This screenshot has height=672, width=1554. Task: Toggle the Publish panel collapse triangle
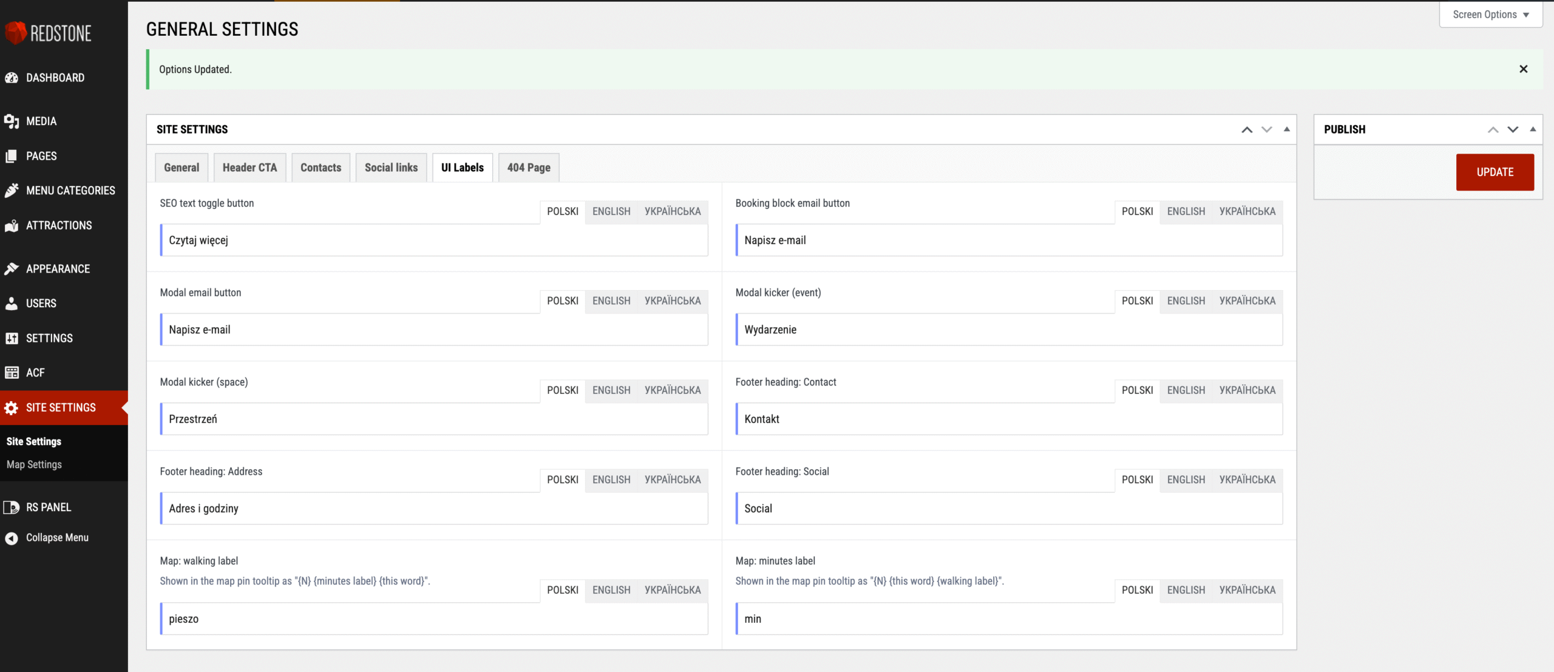point(1533,129)
